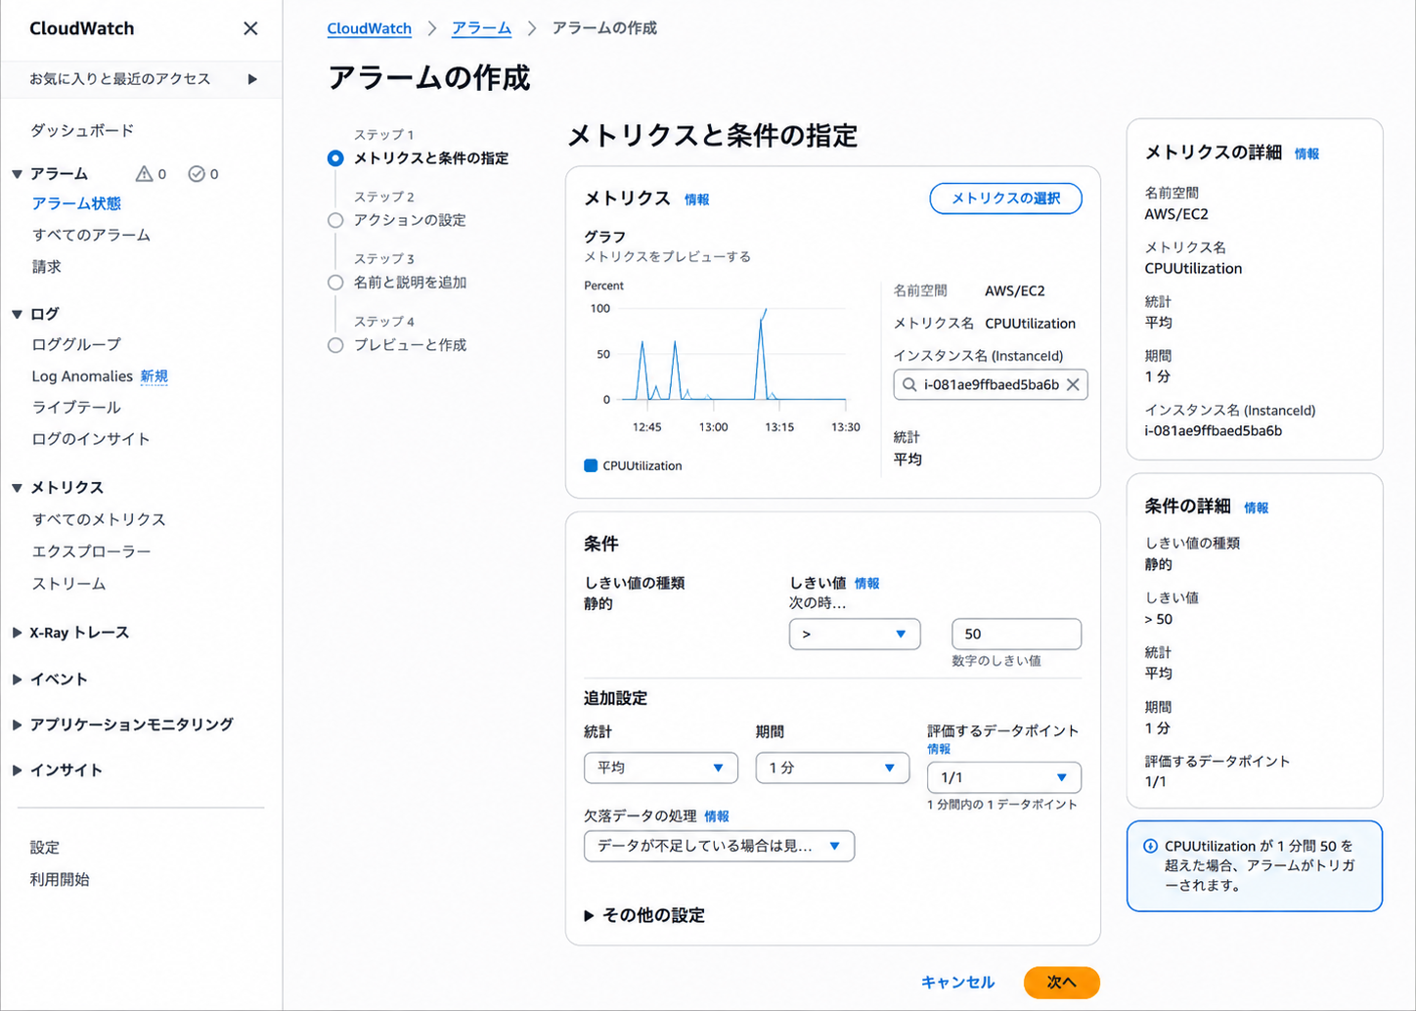Expand the X-Ray トレース section
1416x1011 pixels.
(17, 633)
